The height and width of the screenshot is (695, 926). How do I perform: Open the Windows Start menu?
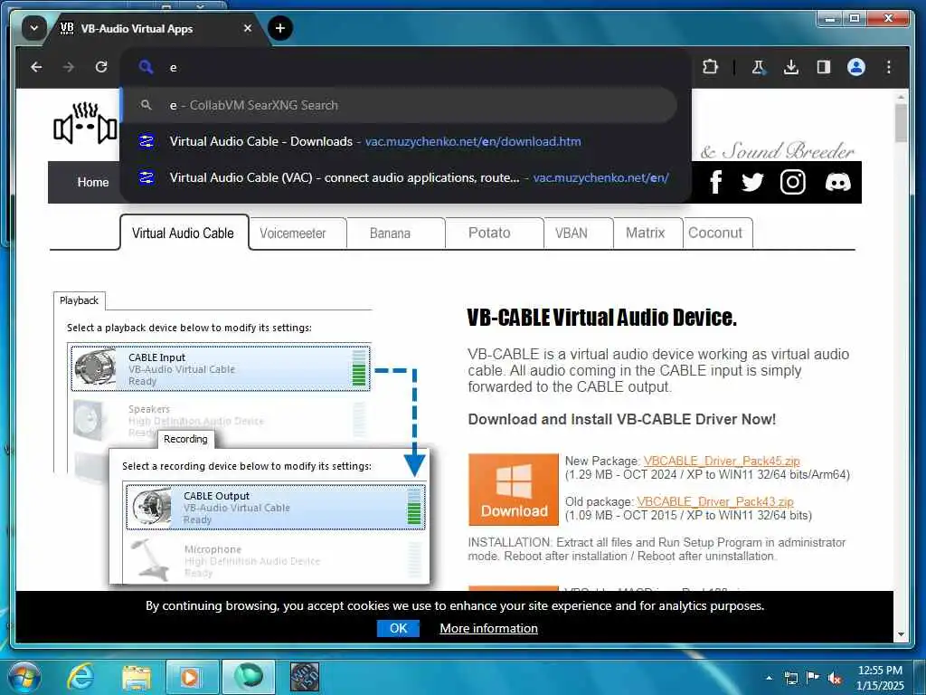click(24, 677)
